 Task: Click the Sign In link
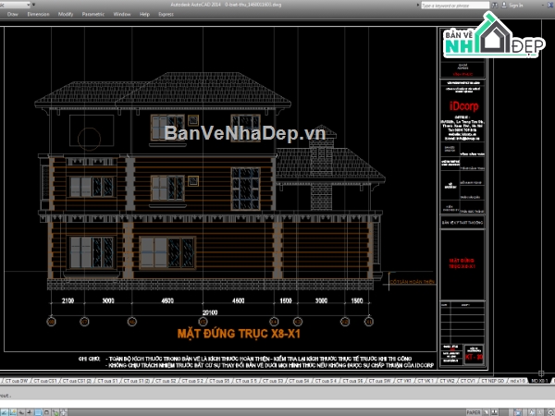pyautogui.click(x=516, y=6)
